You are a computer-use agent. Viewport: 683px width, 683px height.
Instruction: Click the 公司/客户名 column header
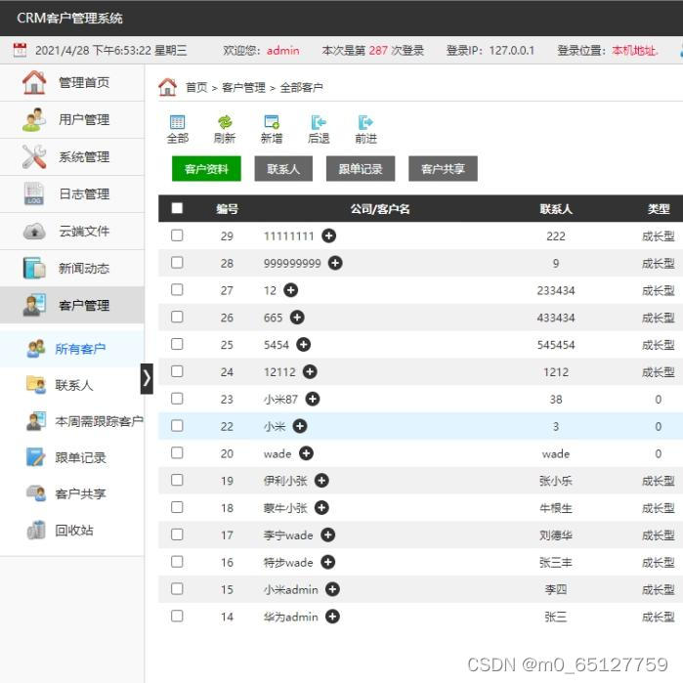(380, 209)
